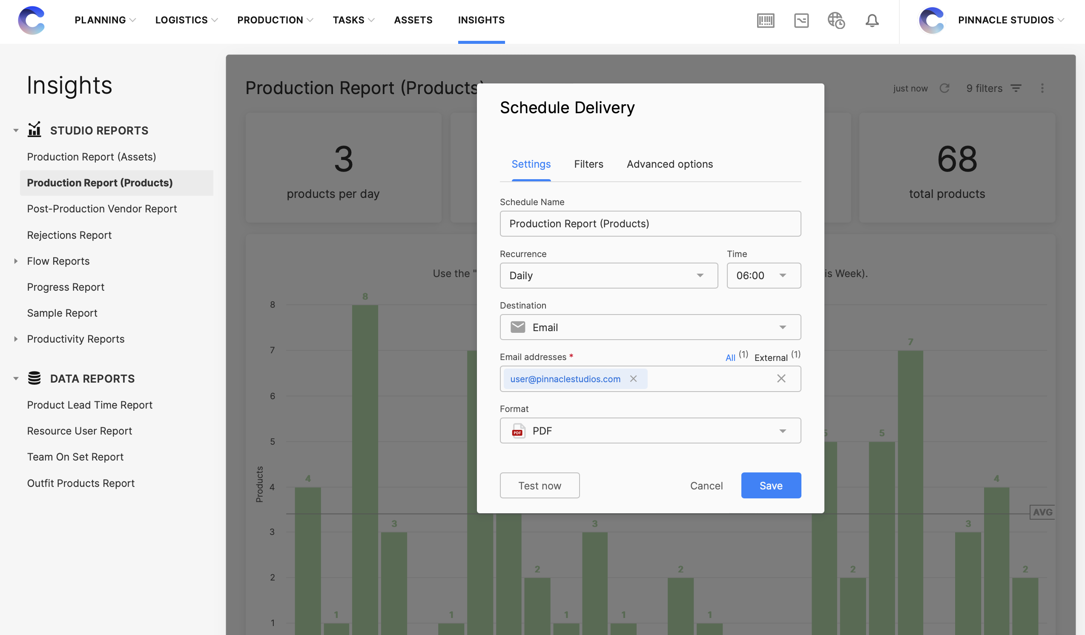Click the notification bell icon
The height and width of the screenshot is (635, 1085).
coord(872,20)
